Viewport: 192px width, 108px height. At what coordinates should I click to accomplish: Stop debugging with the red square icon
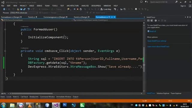(x=77, y=9)
